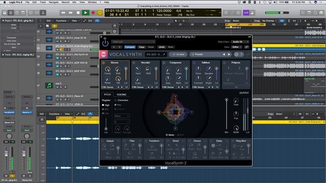Screen dimensions: 326x183
Task: Click the Undo button in plugin header
Action: [161, 47]
